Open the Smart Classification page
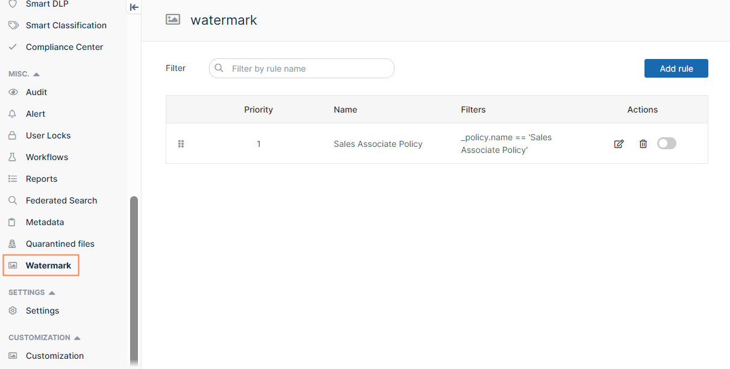Screen dimensions: 730x369 tap(66, 25)
